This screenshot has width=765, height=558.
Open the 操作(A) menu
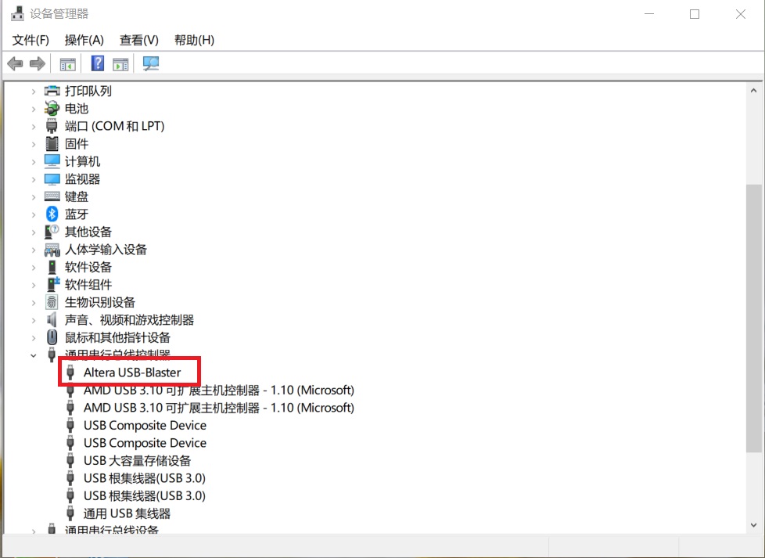click(x=84, y=40)
